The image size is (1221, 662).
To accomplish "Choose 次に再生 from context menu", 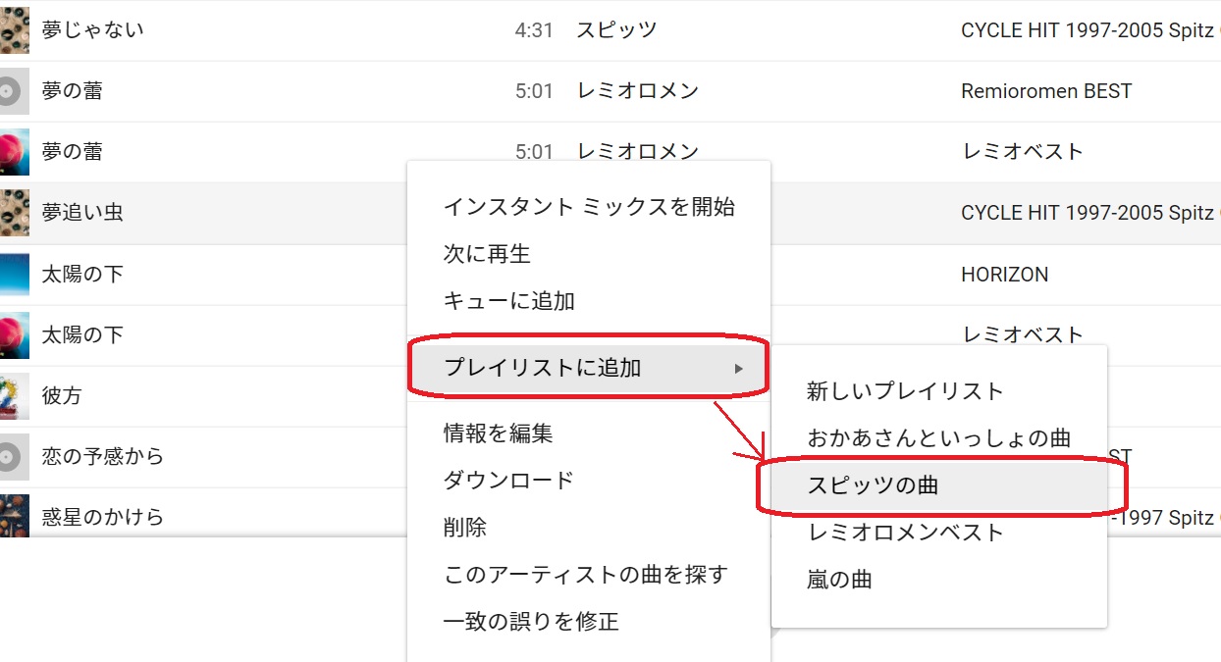I will point(487,254).
